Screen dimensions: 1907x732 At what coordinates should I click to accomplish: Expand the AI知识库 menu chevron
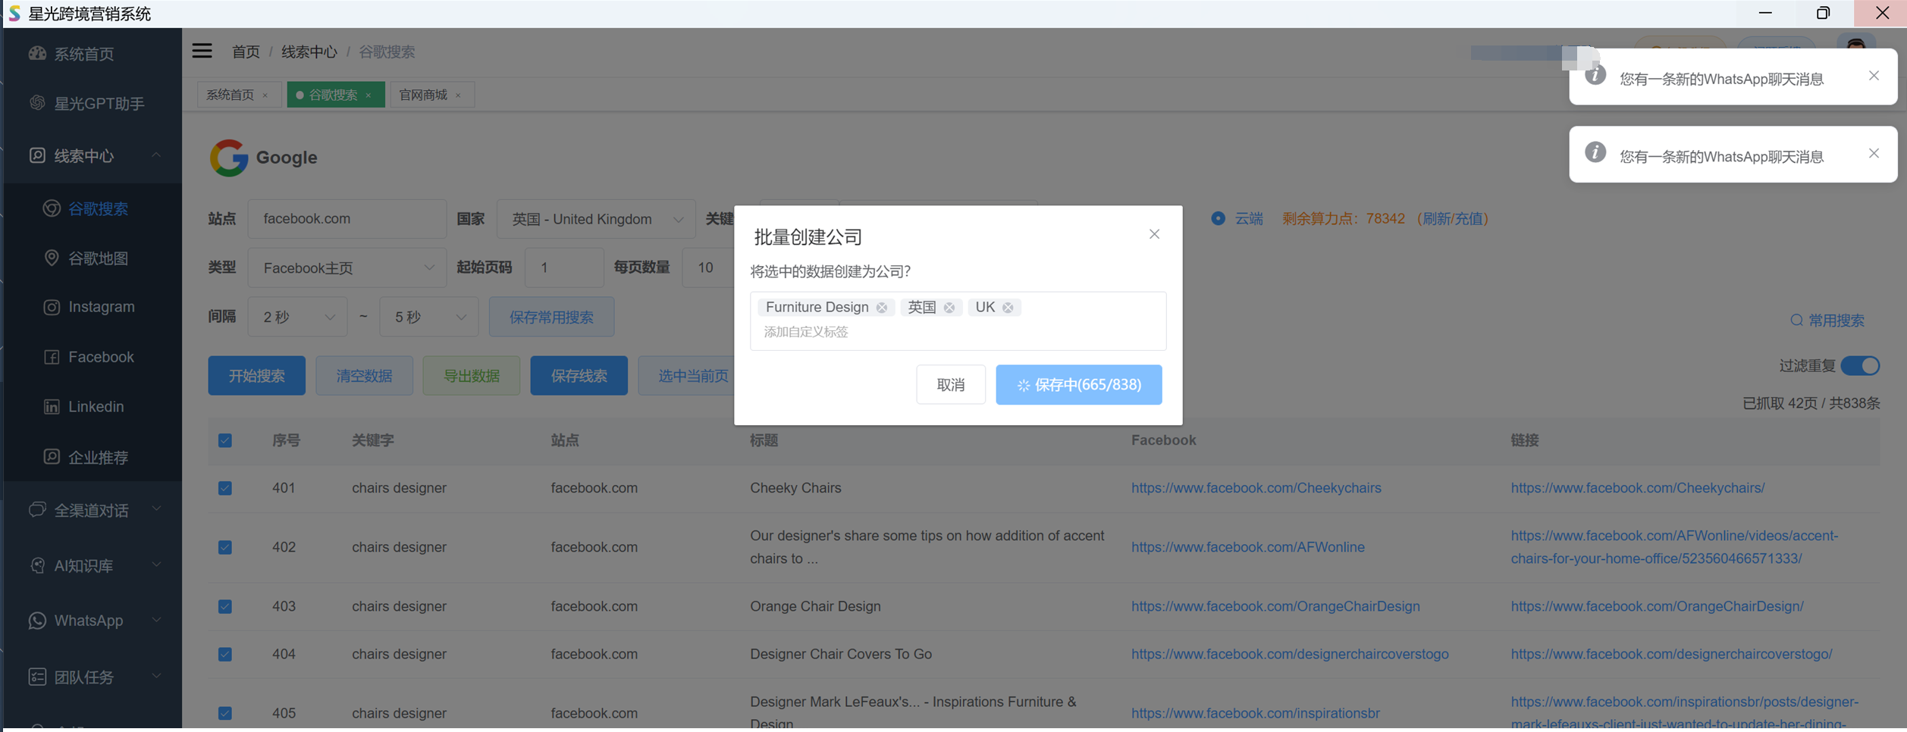point(156,565)
